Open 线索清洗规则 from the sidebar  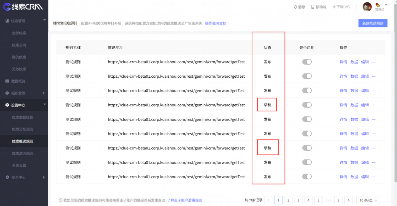(22, 153)
